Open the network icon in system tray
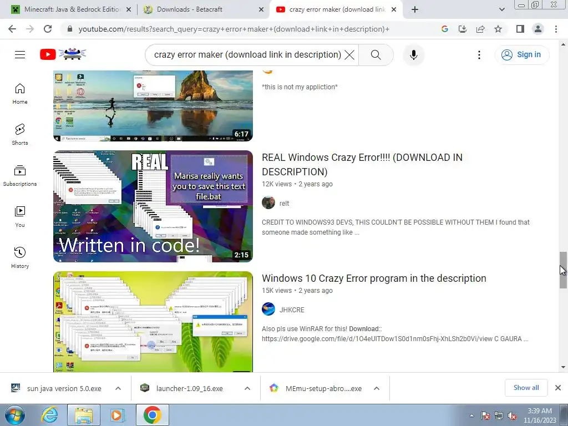This screenshot has width=568, height=426. coord(499,416)
